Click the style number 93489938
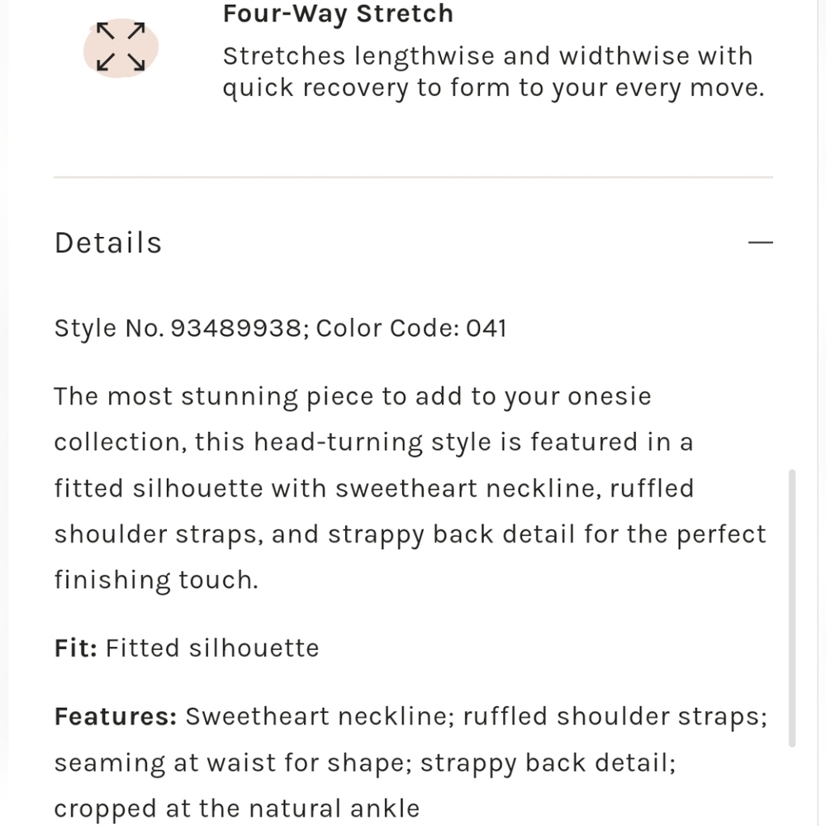This screenshot has width=826, height=826. (235, 328)
